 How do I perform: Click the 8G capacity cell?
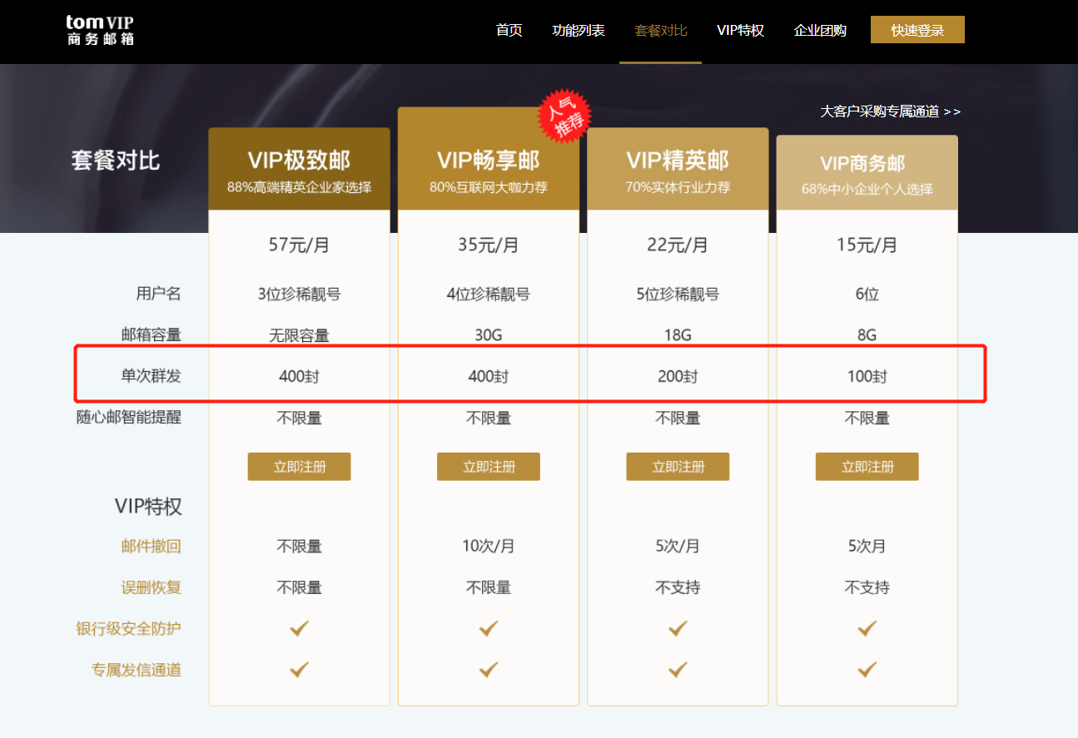click(867, 335)
